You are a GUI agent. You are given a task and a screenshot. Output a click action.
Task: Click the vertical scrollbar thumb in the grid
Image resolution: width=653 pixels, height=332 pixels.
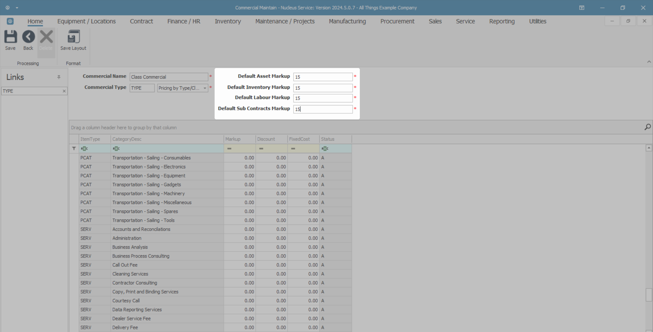649,295
